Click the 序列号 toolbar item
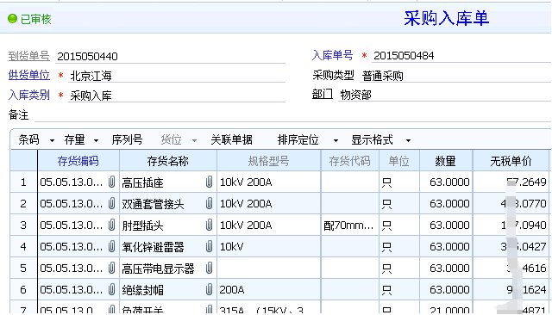The width and height of the screenshot is (552, 315). point(127,139)
